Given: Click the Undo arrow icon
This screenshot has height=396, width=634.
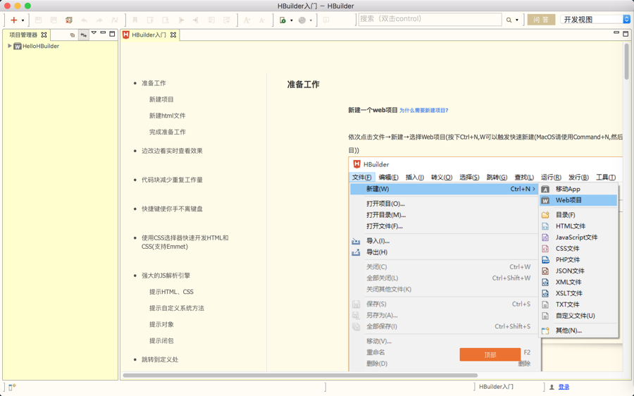Looking at the screenshot, I should [84, 20].
